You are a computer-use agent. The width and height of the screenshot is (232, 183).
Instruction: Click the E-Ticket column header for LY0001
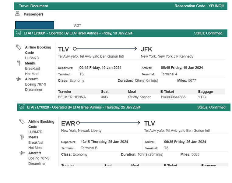pyautogui.click(x=167, y=92)
